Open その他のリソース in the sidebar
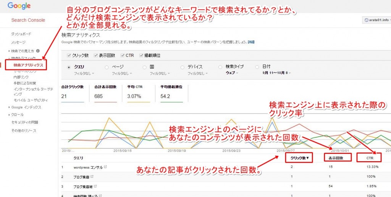This screenshot has width=391, height=197. (x=24, y=131)
